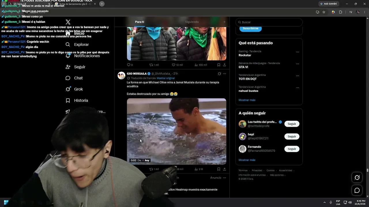Open Chrome media controls icon
The image size is (369, 207).
coord(351,12)
